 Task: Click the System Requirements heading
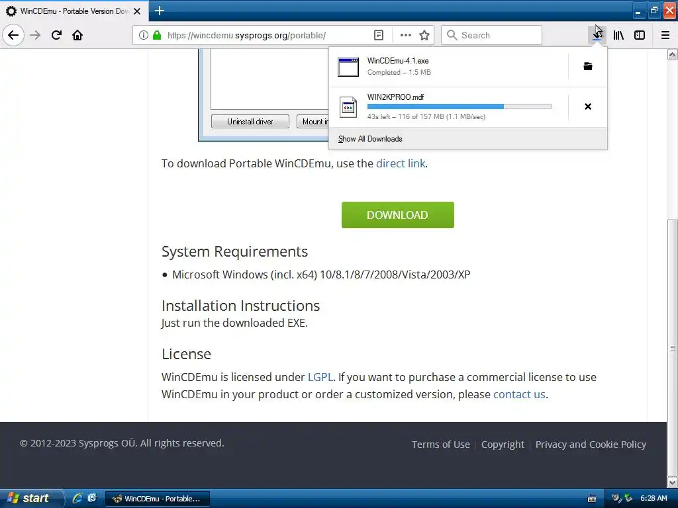[235, 251]
